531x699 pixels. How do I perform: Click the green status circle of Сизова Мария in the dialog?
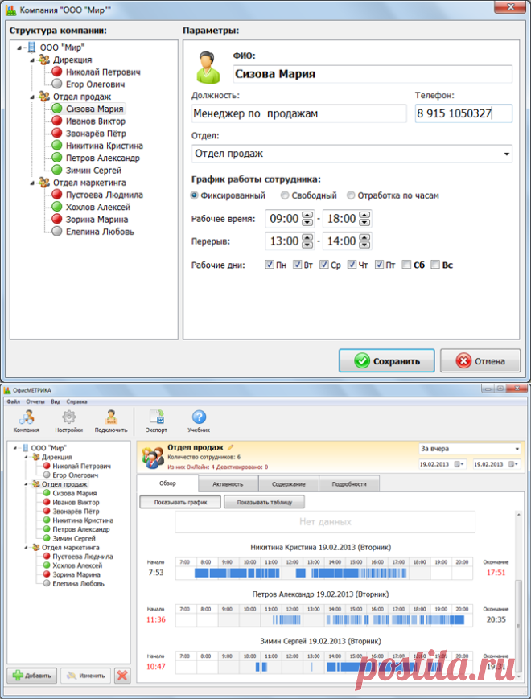[56, 109]
